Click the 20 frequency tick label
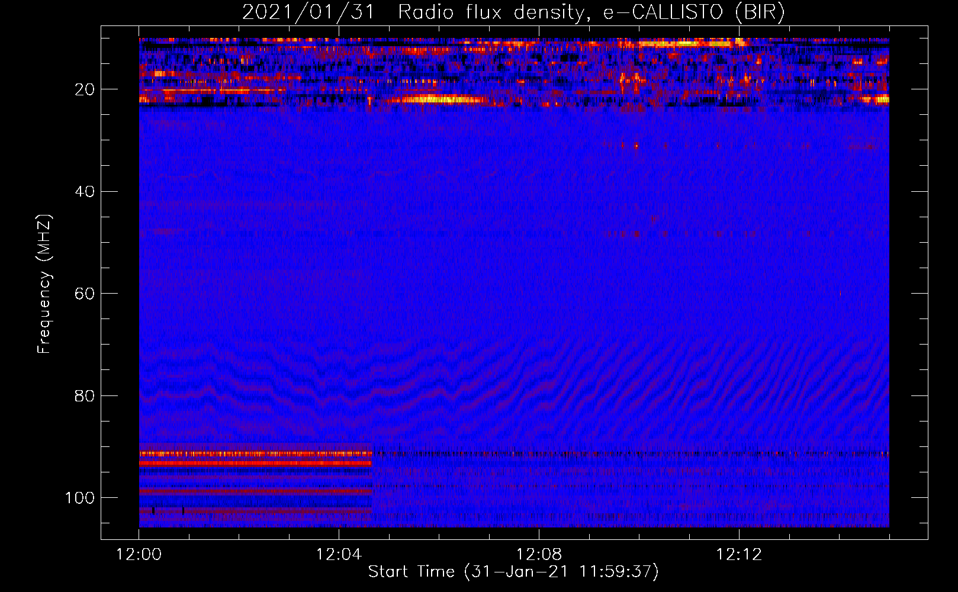Screen dimensions: 958x592 click(x=85, y=89)
